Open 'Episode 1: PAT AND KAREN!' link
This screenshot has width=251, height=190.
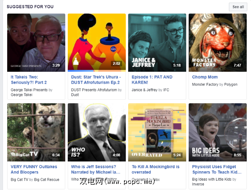[x=152, y=80]
